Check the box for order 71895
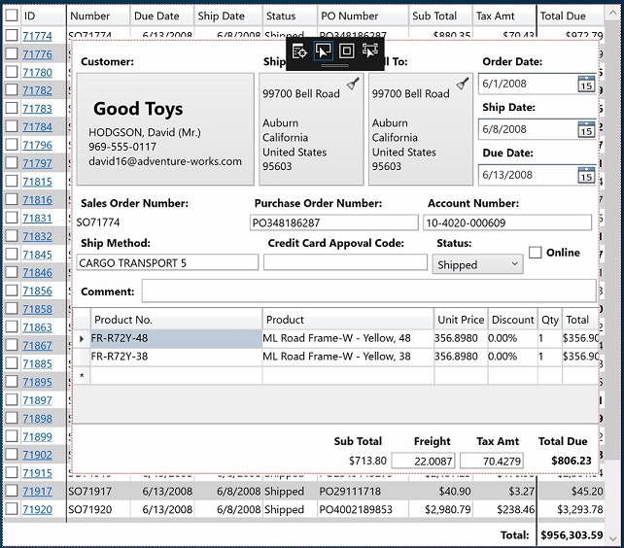 [12, 381]
